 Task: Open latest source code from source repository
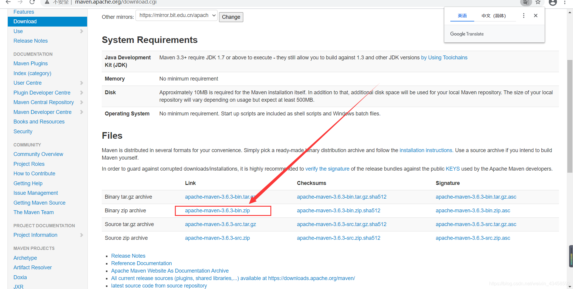point(159,286)
